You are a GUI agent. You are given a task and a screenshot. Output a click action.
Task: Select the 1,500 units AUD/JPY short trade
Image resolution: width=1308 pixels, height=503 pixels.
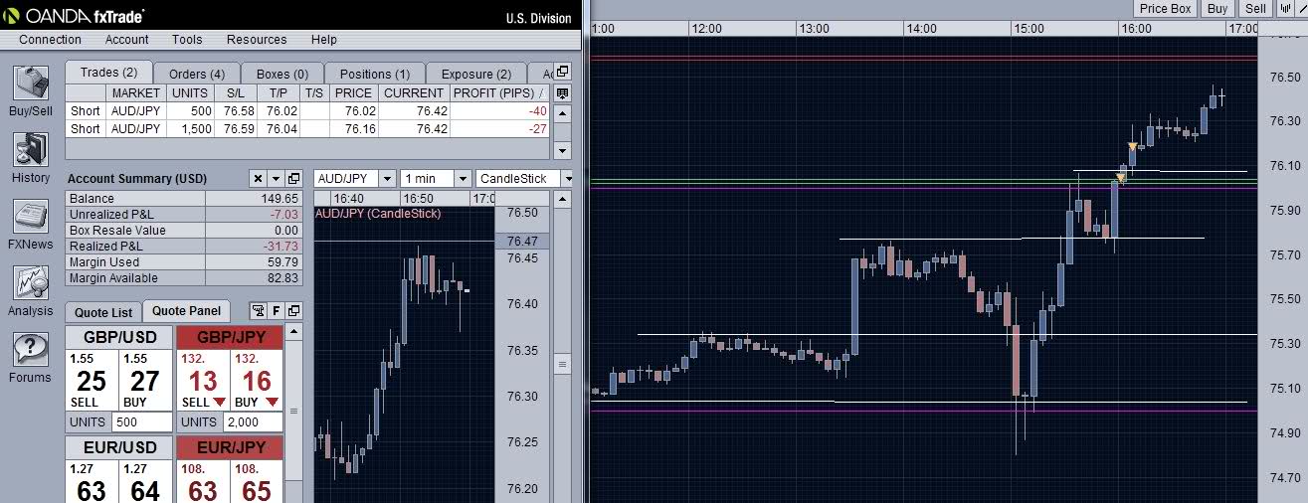point(308,129)
